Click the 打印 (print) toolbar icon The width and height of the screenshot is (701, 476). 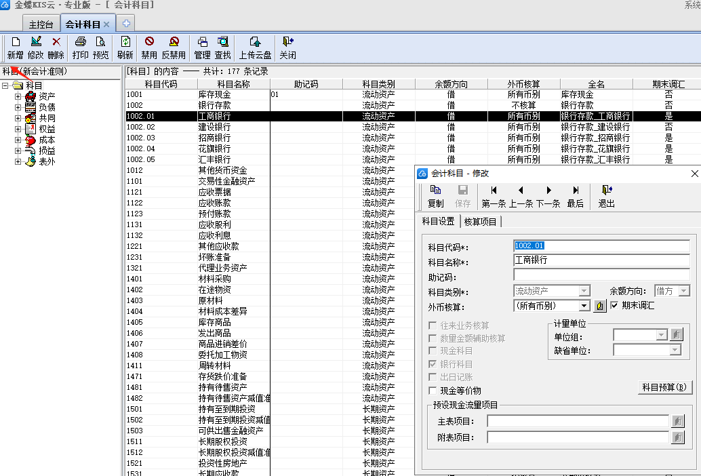coord(81,48)
